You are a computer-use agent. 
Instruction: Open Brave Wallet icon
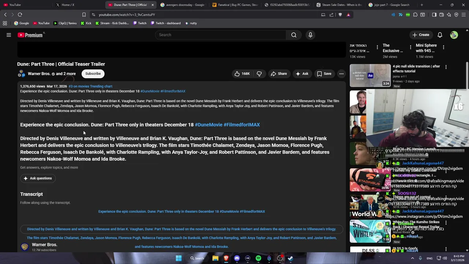click(442, 15)
